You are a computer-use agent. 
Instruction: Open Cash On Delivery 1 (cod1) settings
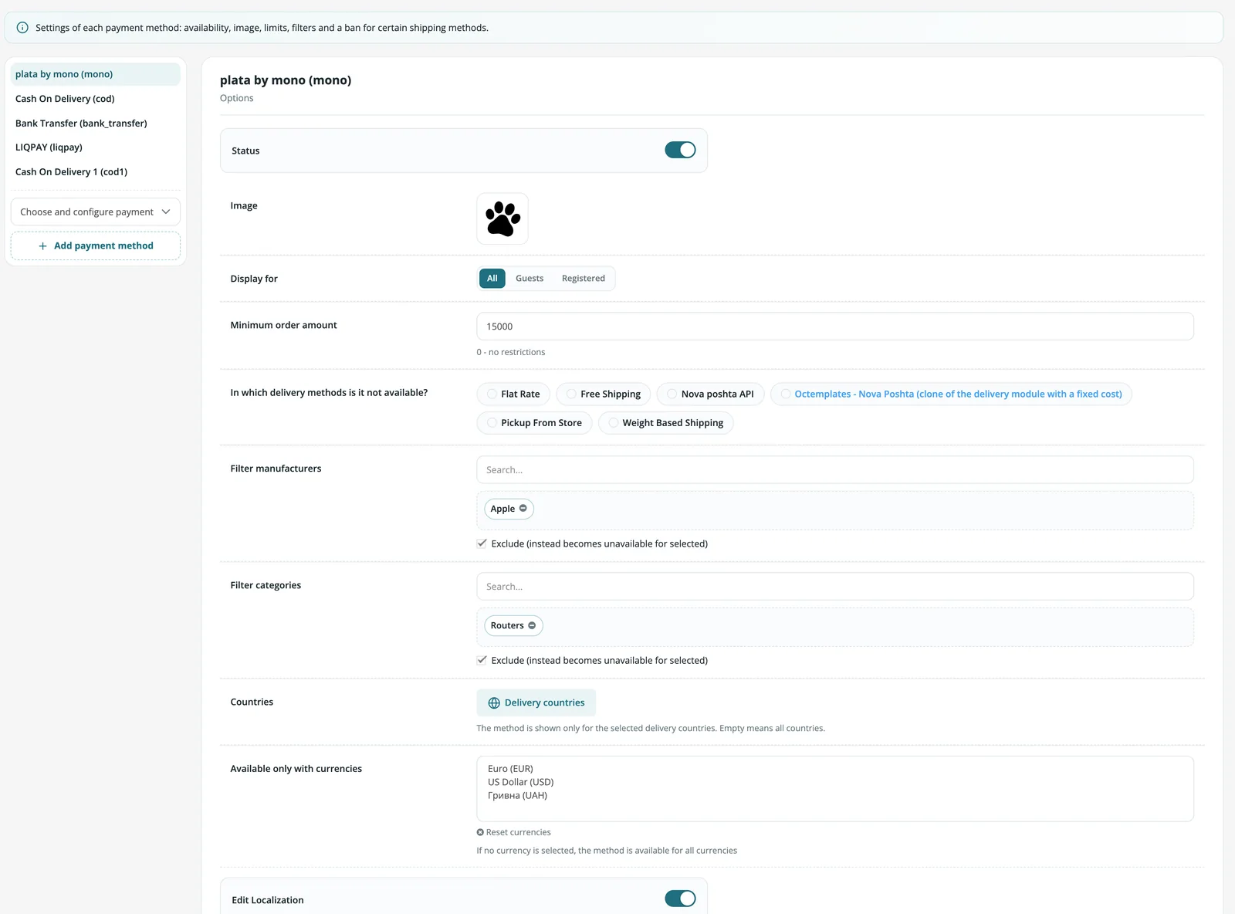[x=96, y=172]
